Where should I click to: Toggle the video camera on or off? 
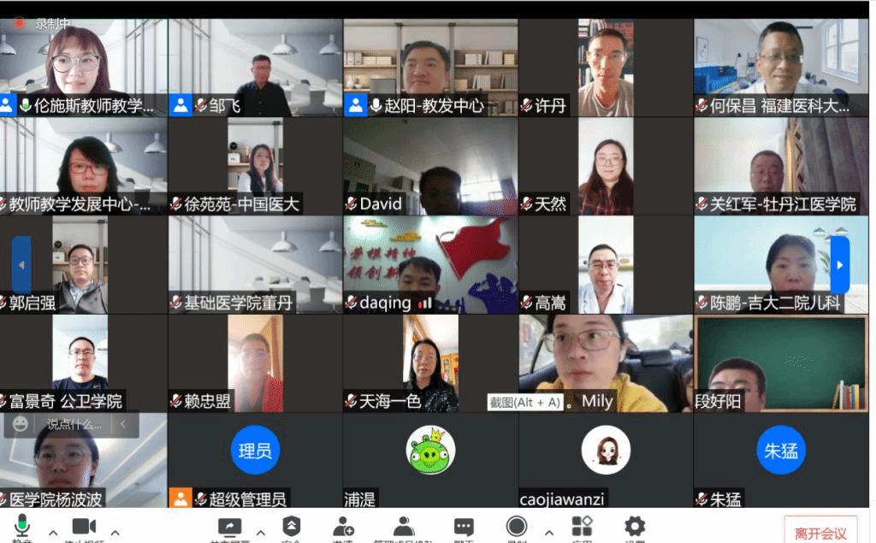pyautogui.click(x=84, y=527)
